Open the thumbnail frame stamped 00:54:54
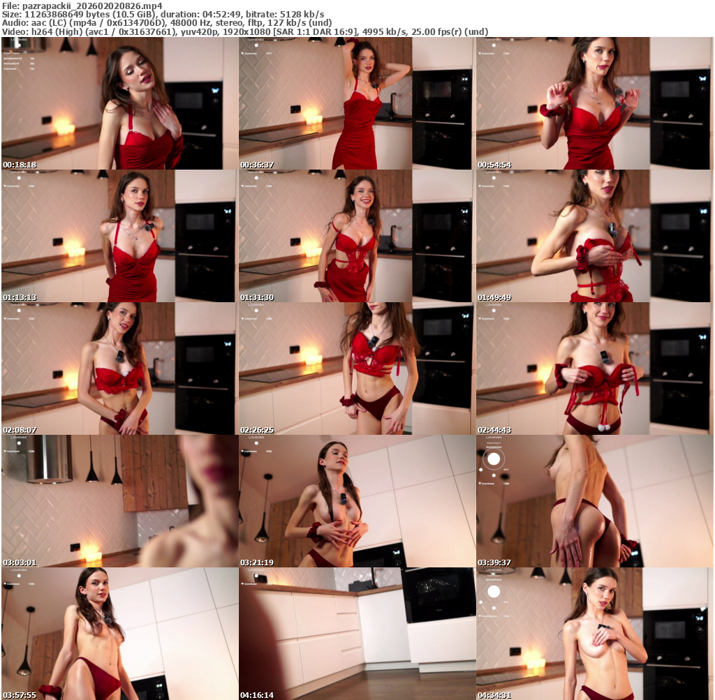Viewport: 715px width, 700px height. pyautogui.click(x=595, y=103)
